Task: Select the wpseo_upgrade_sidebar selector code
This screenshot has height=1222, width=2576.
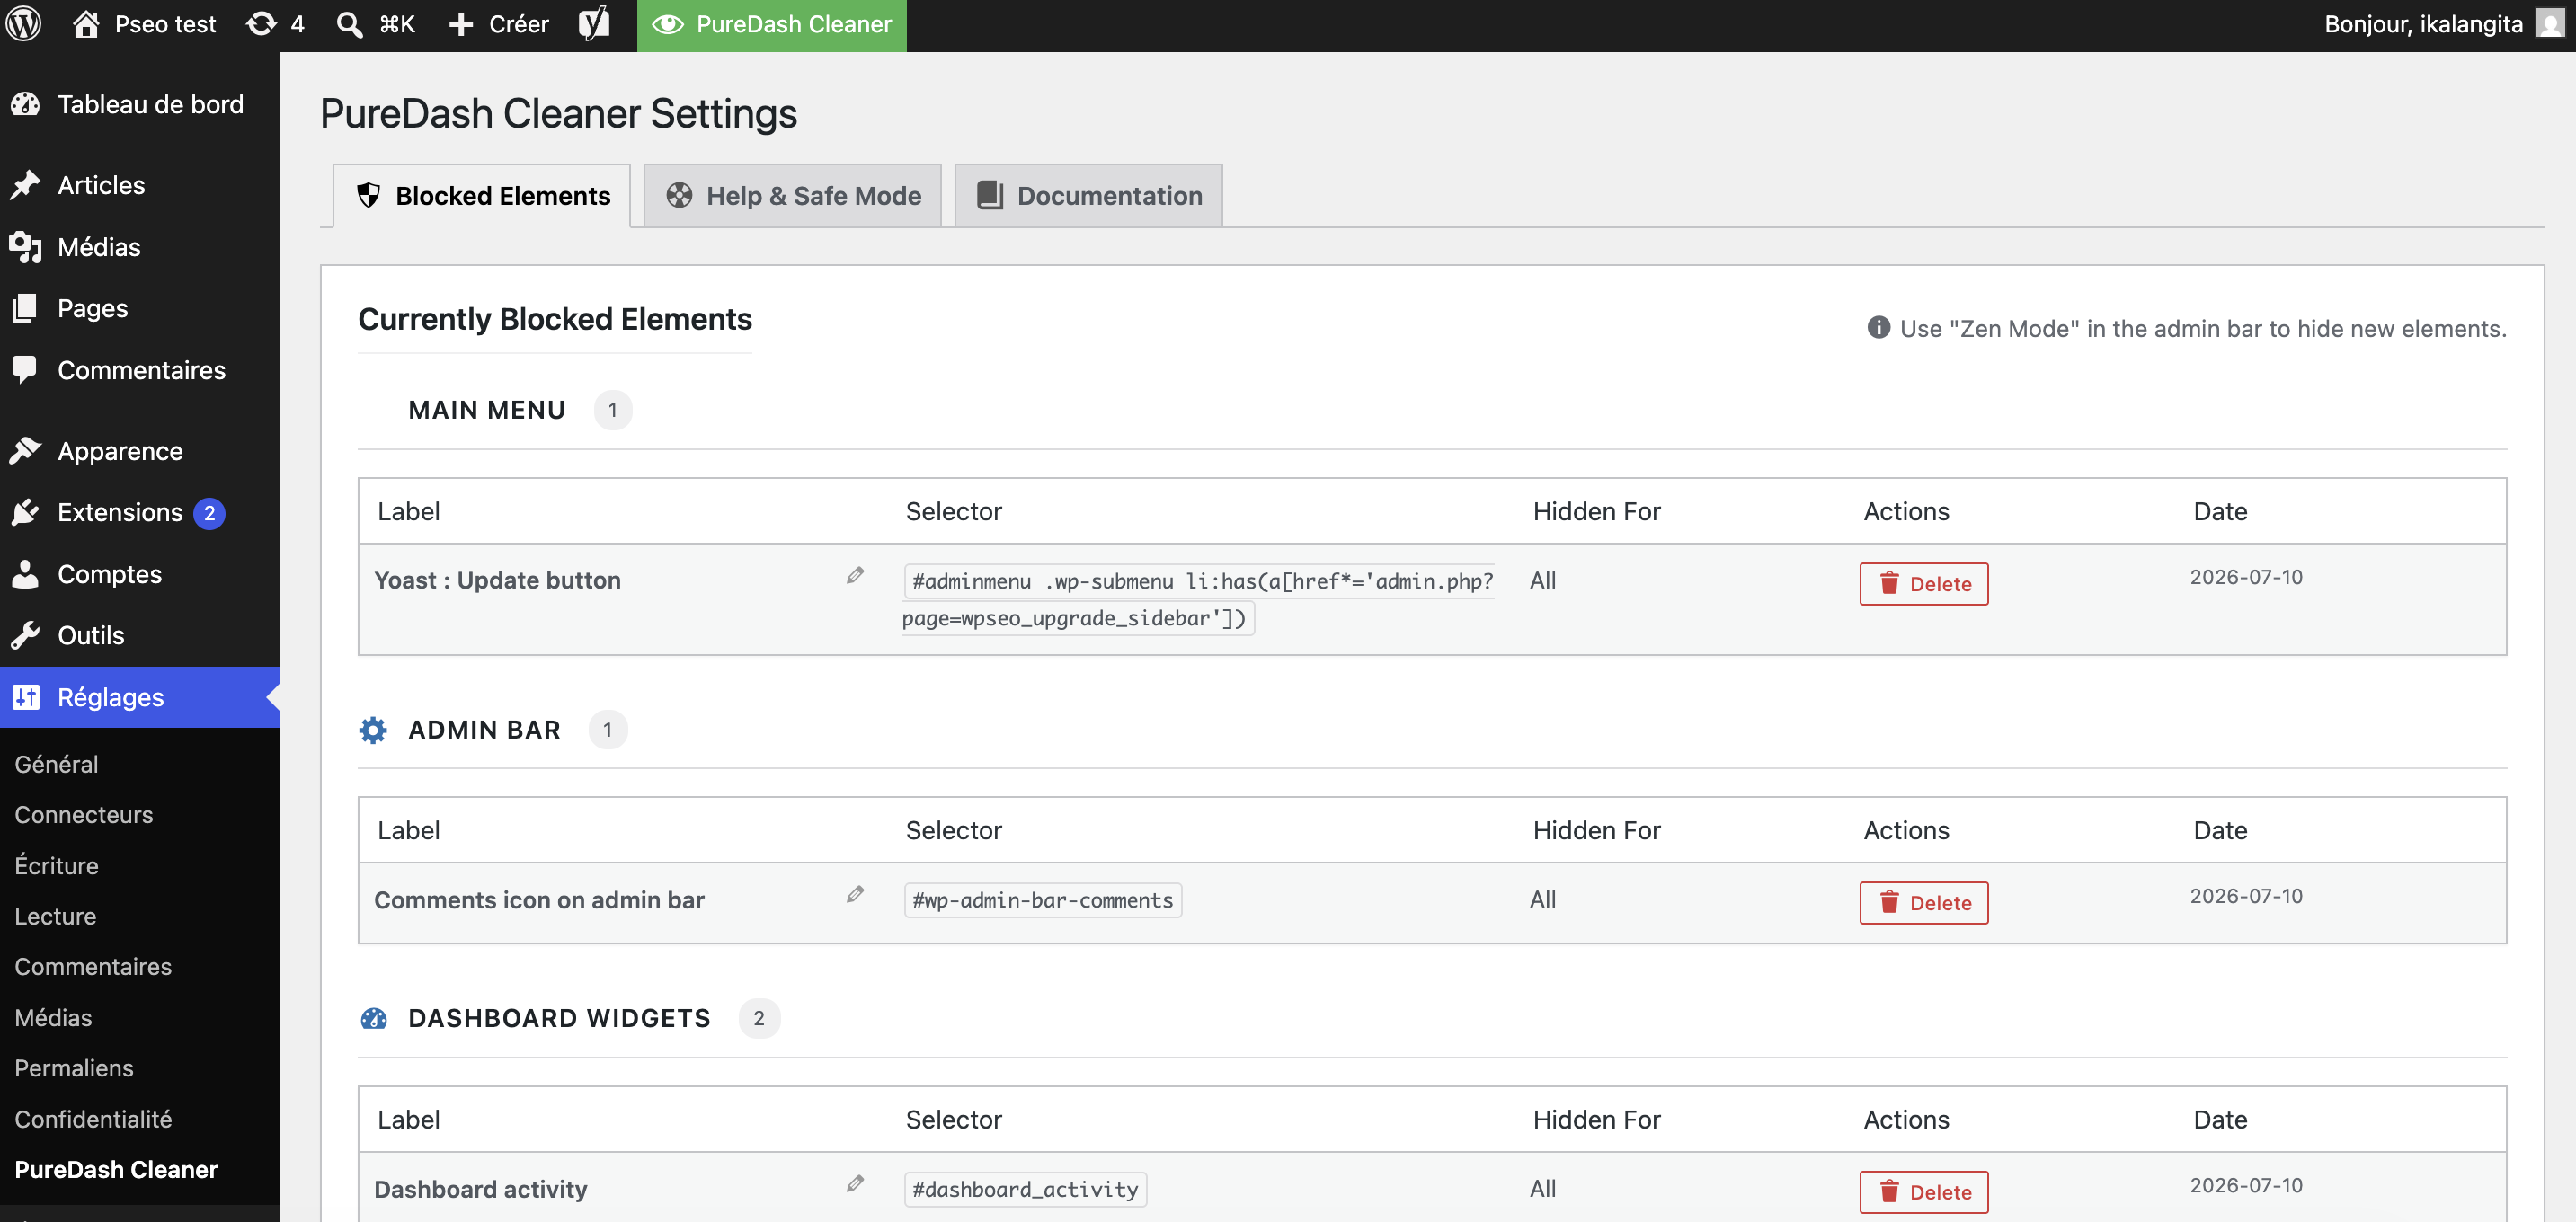Action: (1198, 600)
